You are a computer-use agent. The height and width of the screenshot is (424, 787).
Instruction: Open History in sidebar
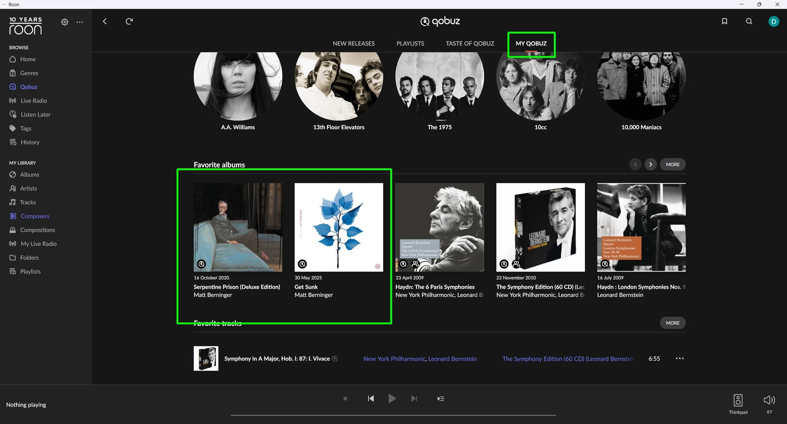30,142
